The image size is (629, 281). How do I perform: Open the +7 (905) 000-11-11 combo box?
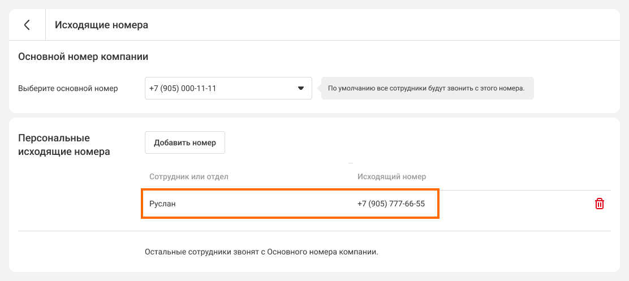coord(221,89)
